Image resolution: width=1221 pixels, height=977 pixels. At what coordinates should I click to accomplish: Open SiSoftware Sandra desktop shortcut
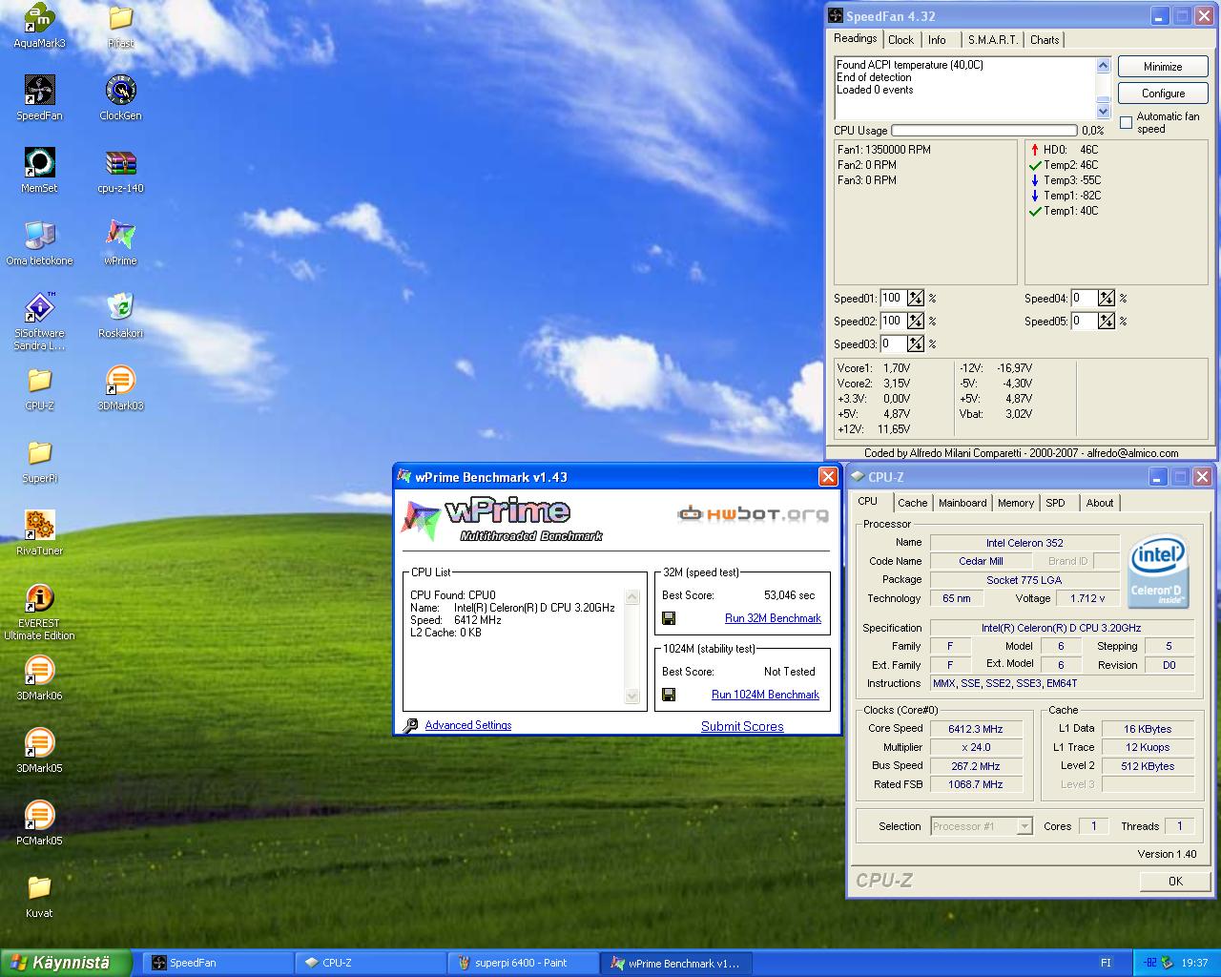tap(39, 321)
